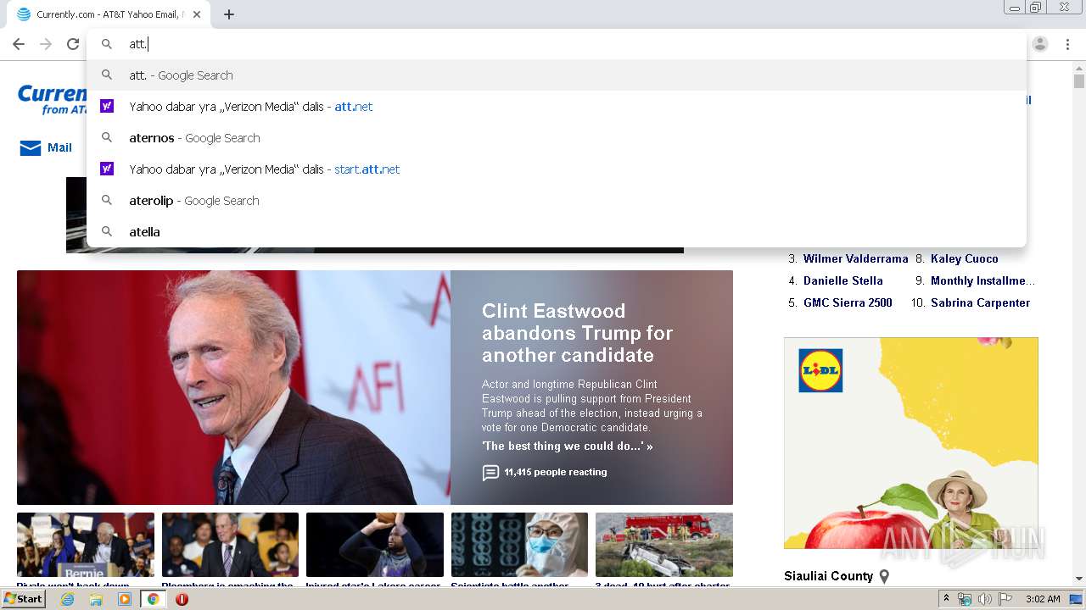Click the Lidl logo in the ad

[x=820, y=370]
